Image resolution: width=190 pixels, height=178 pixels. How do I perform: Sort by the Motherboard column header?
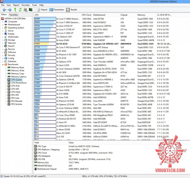point(106,15)
